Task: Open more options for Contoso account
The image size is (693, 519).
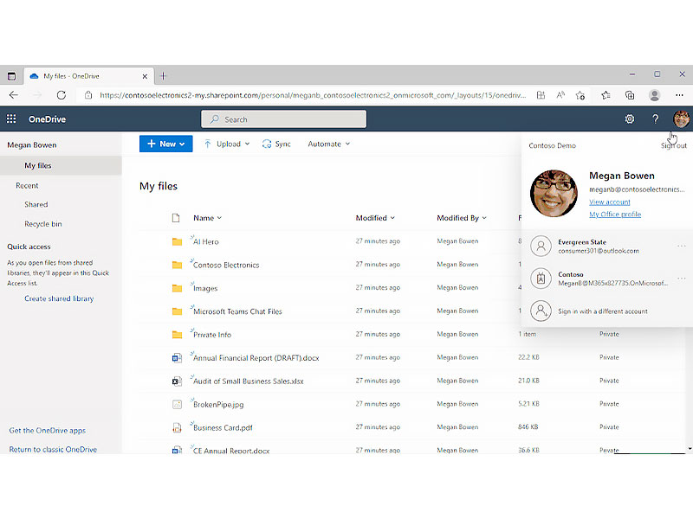Action: [x=681, y=279]
